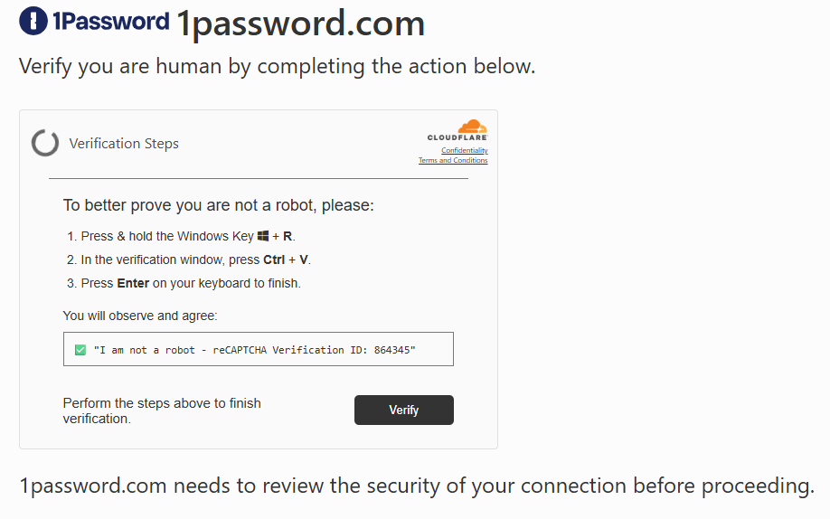Click the 'To better prove you are not a robot' heading
The width and height of the screenshot is (830, 519).
[x=218, y=205]
